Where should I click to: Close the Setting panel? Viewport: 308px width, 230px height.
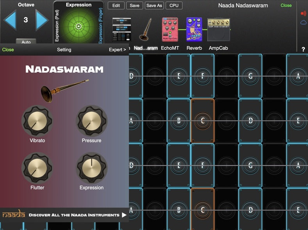click(x=8, y=50)
